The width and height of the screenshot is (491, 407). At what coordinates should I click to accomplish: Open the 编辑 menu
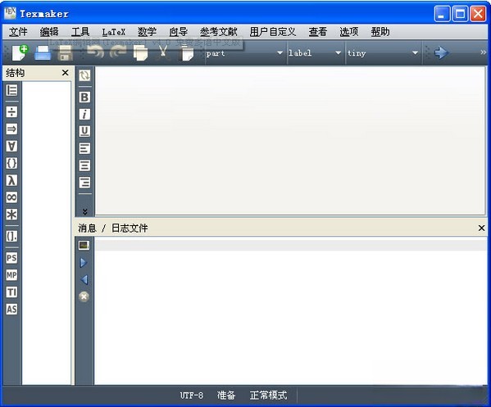[x=49, y=32]
